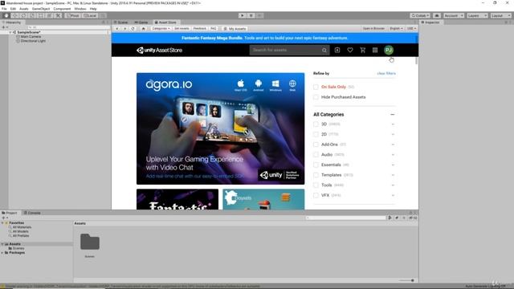Open the Account dropdown
514x289 pixels.
tap(454, 15)
